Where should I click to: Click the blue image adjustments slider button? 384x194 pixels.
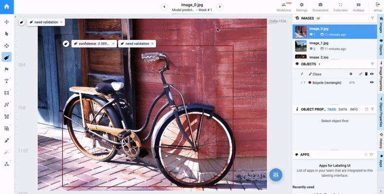pos(276,175)
